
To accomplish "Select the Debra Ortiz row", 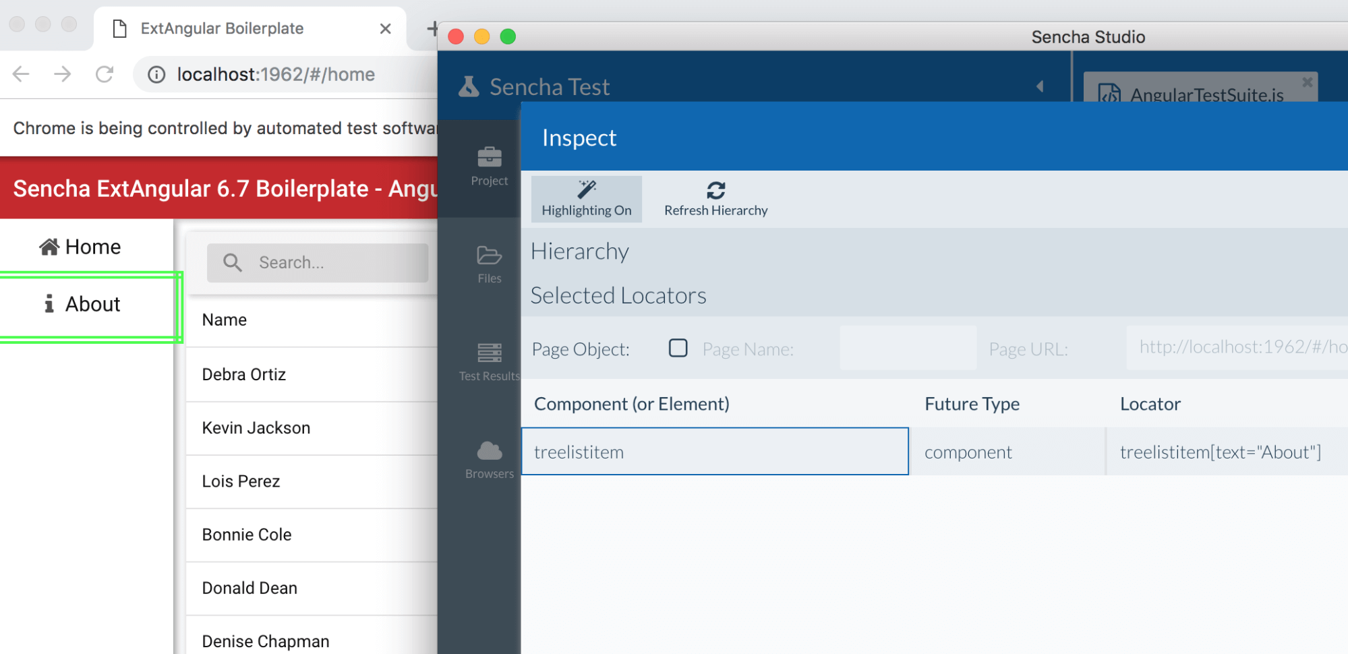I will [x=312, y=374].
